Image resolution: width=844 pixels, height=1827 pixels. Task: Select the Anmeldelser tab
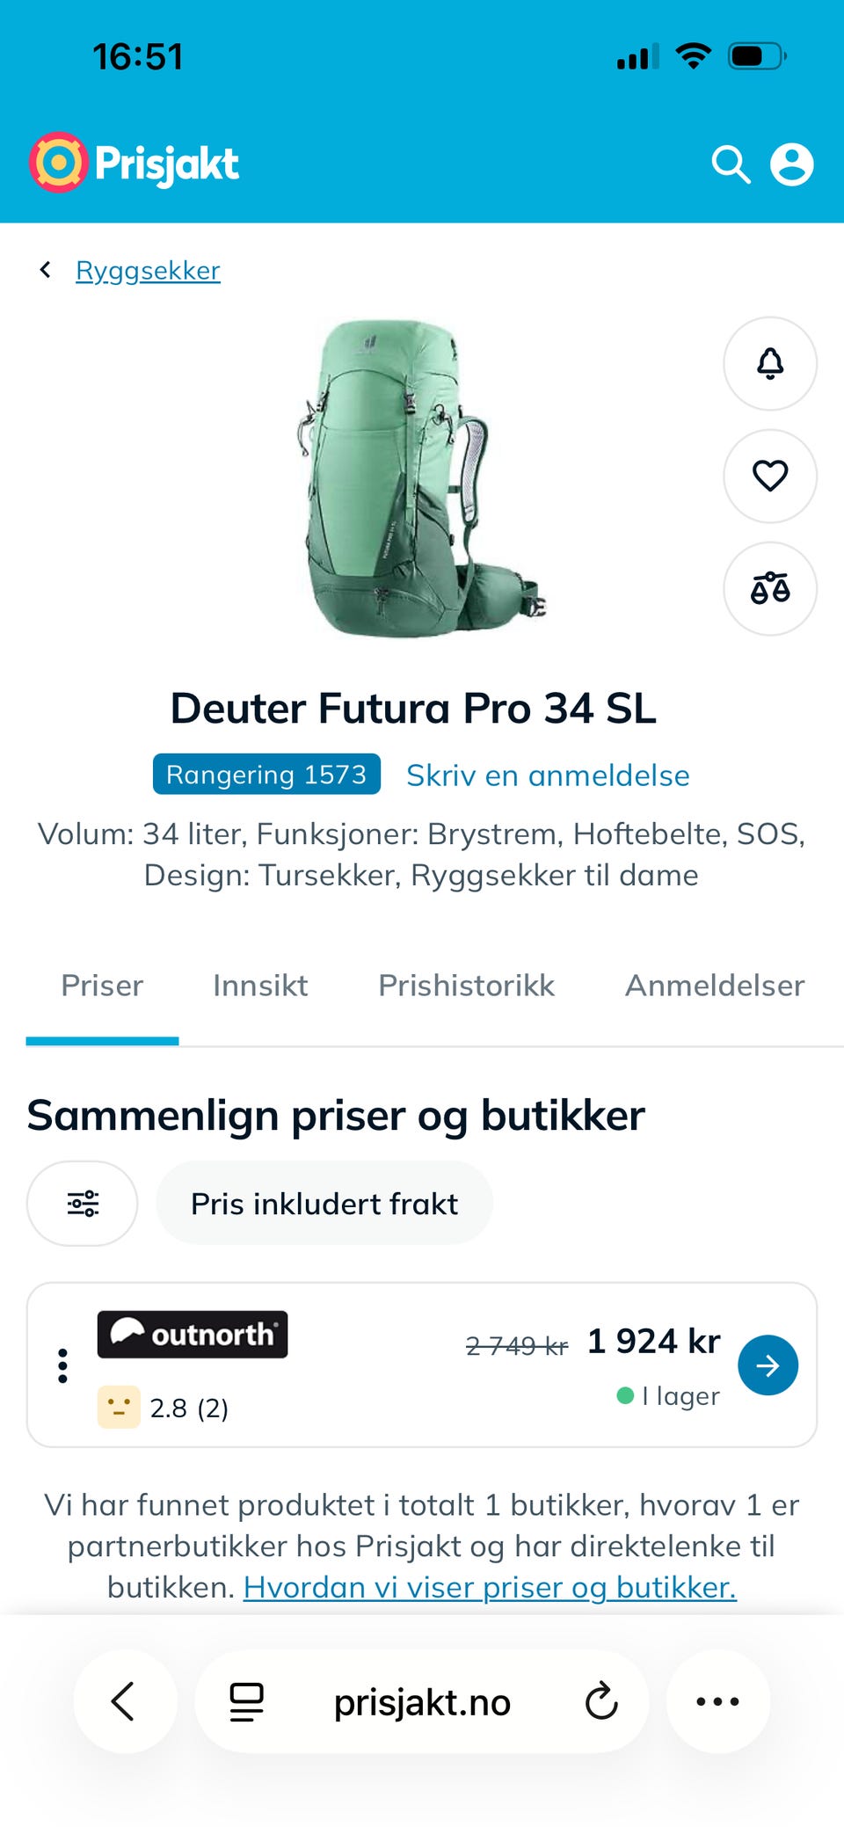pyautogui.click(x=715, y=986)
